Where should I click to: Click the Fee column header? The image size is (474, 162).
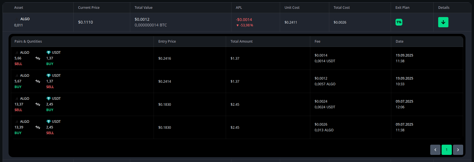(317, 41)
